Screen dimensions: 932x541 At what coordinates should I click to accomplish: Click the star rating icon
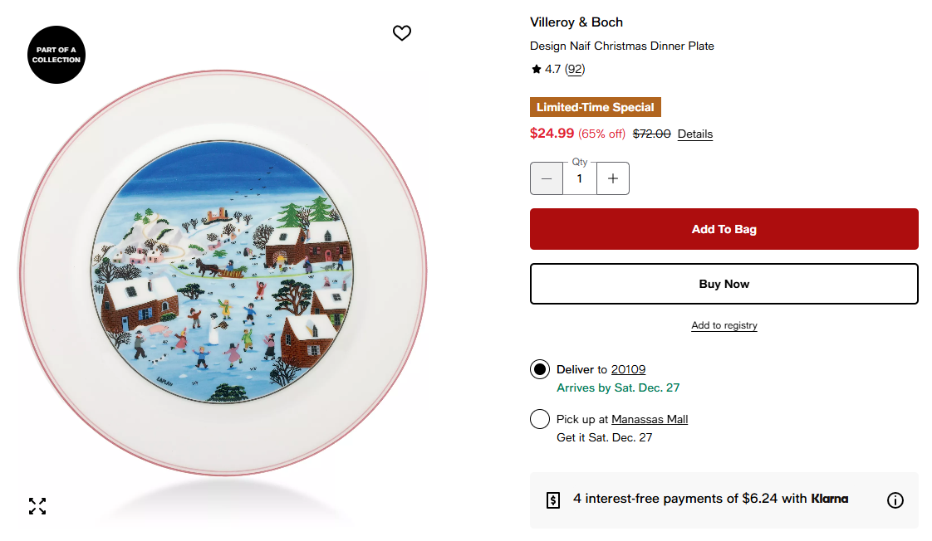[537, 70]
